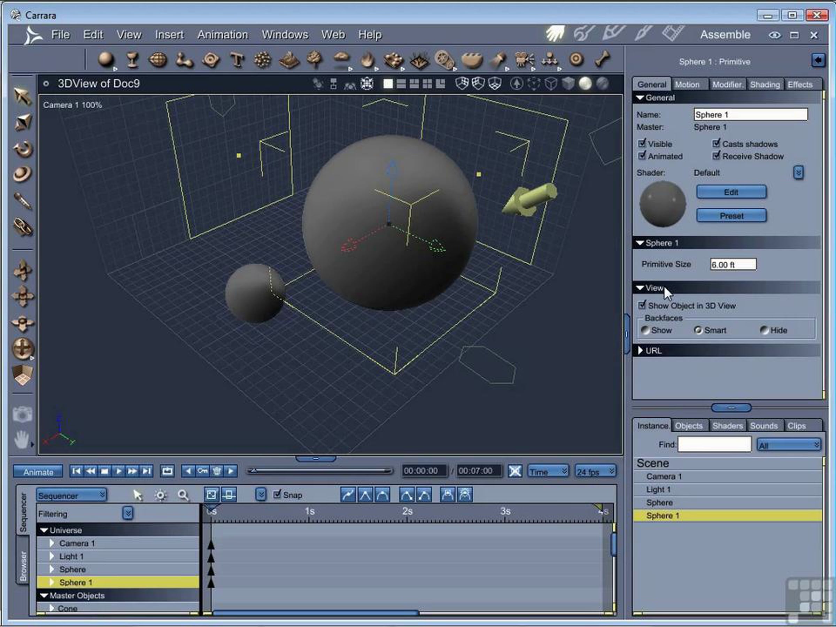
Task: Open the 24 fps dropdown
Action: point(595,471)
